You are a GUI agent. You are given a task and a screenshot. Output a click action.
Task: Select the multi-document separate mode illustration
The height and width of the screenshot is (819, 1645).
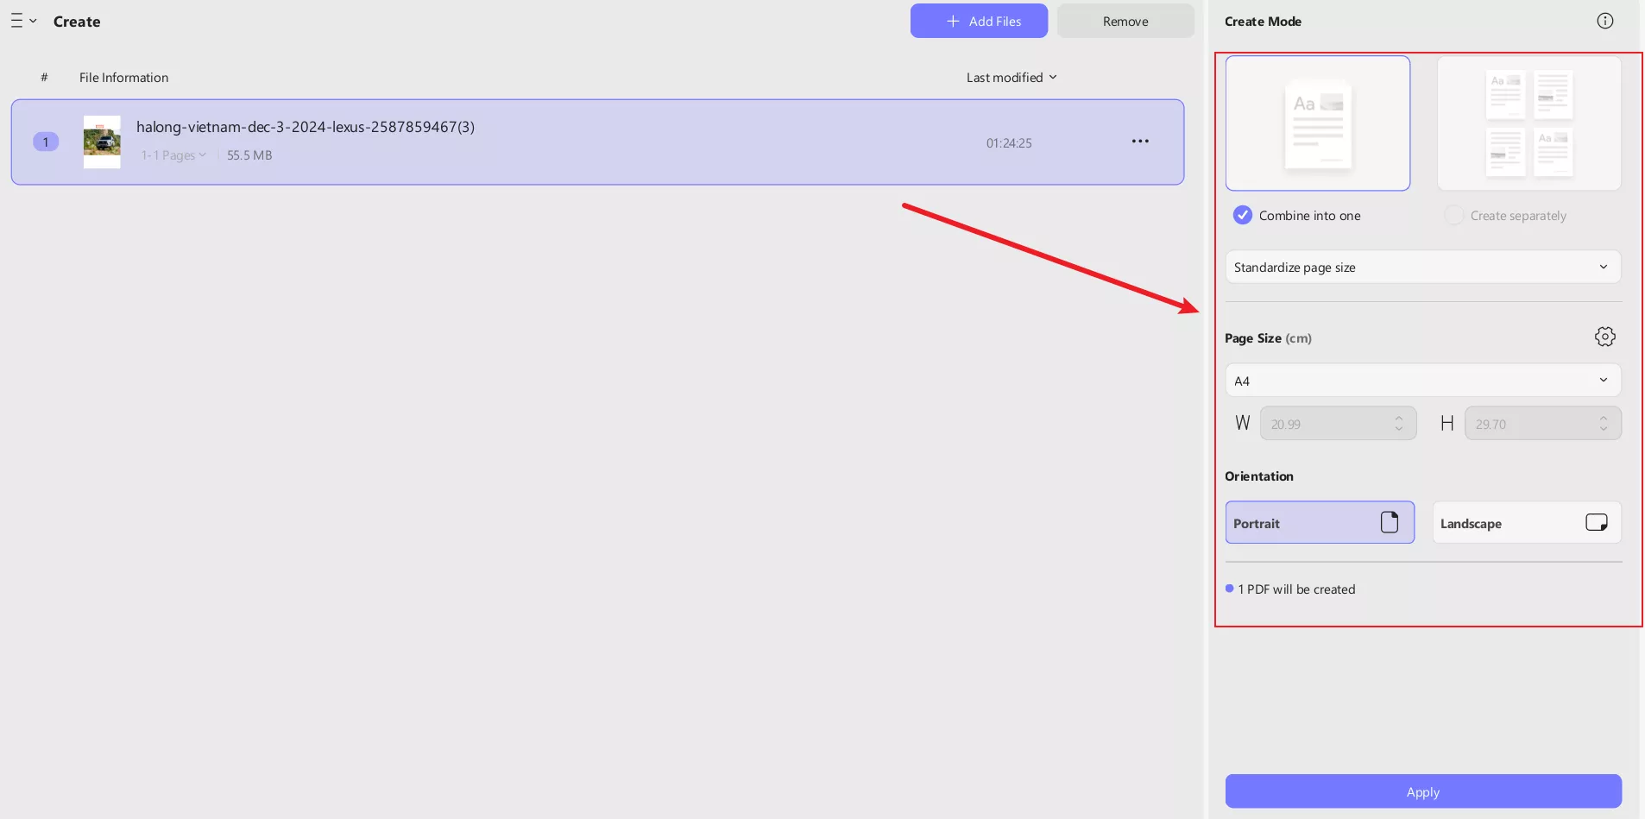point(1528,123)
